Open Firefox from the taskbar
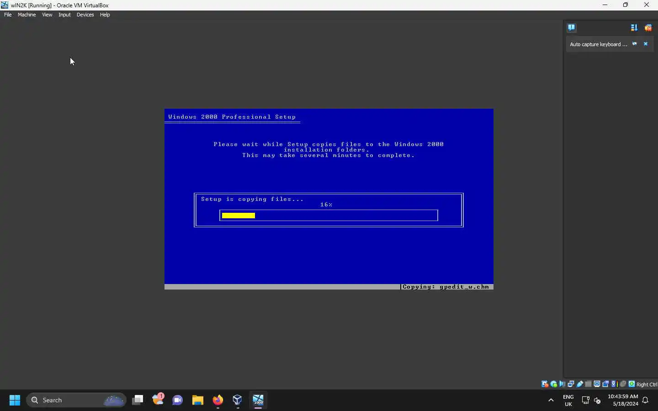The width and height of the screenshot is (658, 411). [218, 400]
